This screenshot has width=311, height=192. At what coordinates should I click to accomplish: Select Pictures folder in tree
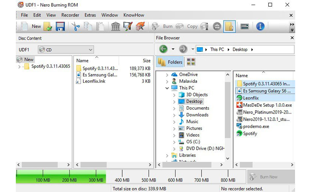[194, 128]
